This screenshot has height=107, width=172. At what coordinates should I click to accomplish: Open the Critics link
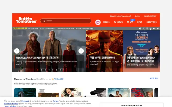pos(138,16)
